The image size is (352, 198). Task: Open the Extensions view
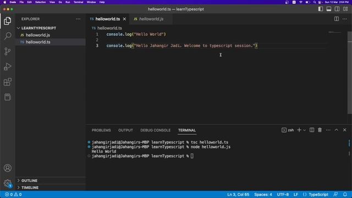[7, 82]
